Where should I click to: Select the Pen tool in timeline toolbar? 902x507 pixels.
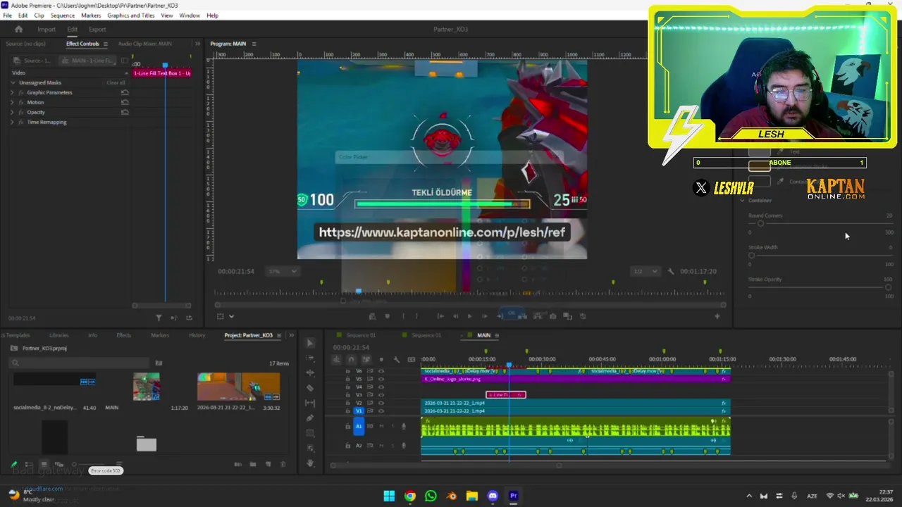(310, 418)
